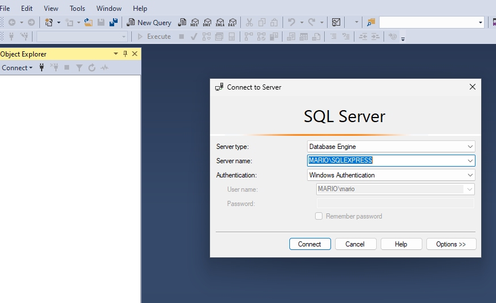
Task: Open the Window menu
Action: point(109,9)
